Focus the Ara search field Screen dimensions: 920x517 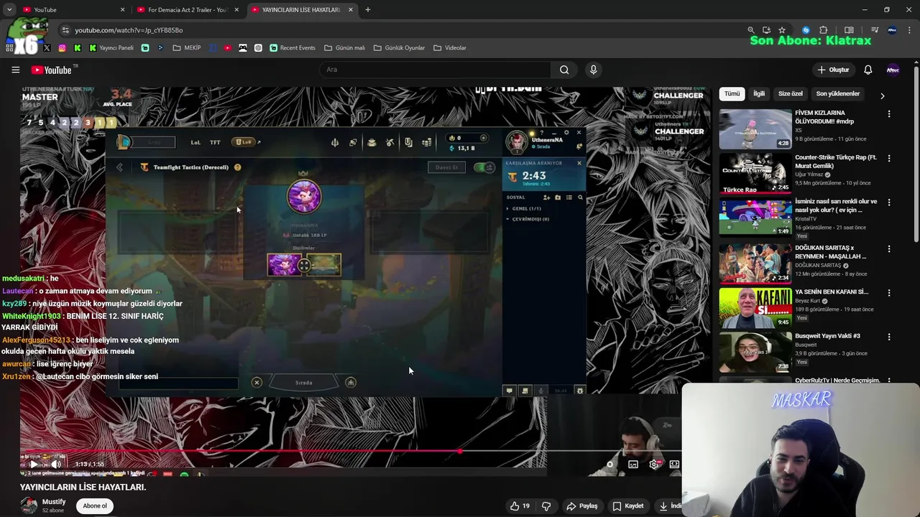point(435,70)
